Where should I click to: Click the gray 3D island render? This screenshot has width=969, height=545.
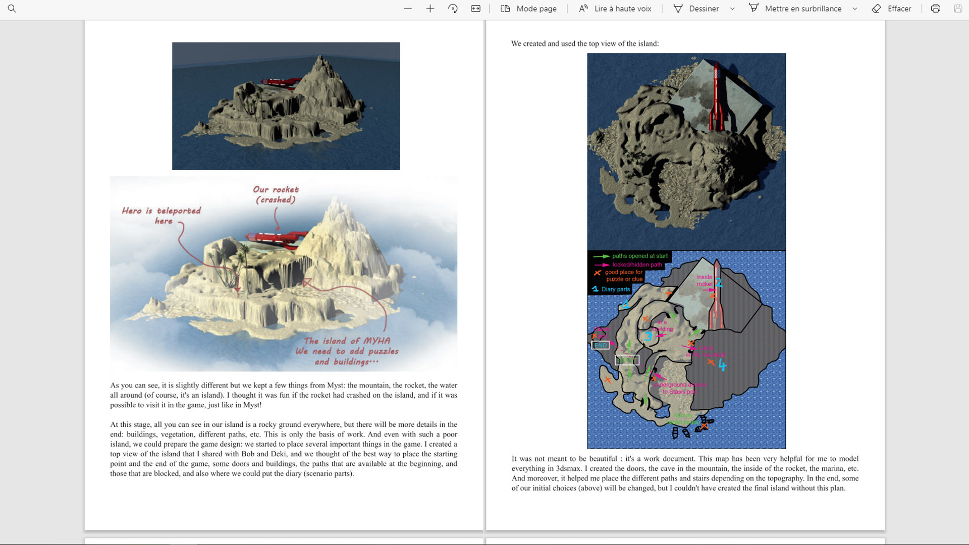(x=286, y=106)
